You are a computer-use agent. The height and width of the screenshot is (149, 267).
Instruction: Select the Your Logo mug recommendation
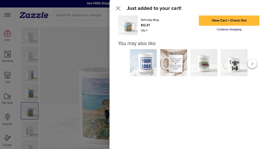[x=143, y=62]
